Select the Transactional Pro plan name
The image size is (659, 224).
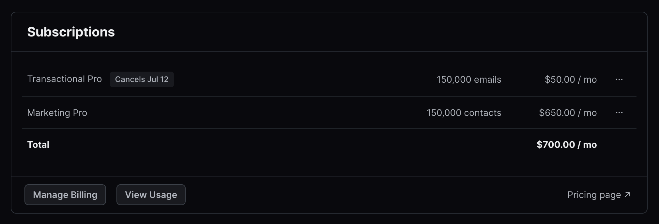[65, 79]
